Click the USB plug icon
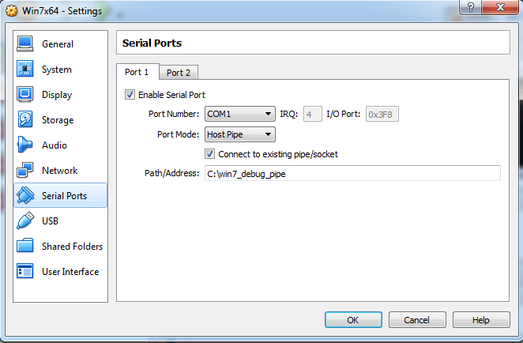 tap(25, 221)
